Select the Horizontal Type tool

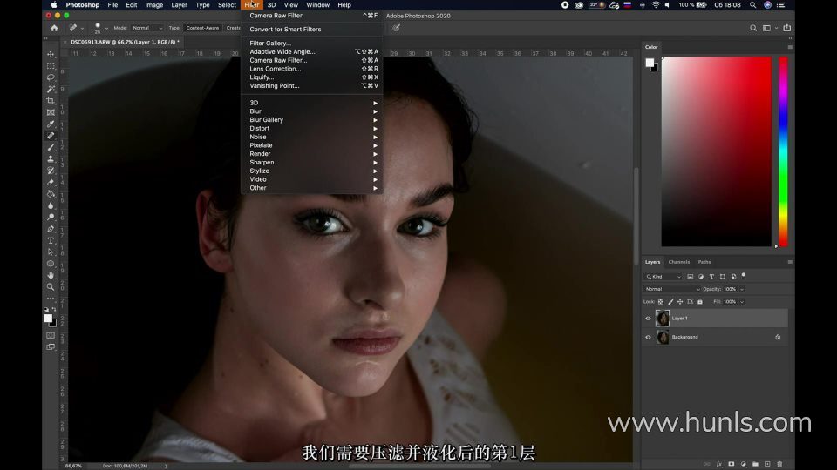point(51,241)
